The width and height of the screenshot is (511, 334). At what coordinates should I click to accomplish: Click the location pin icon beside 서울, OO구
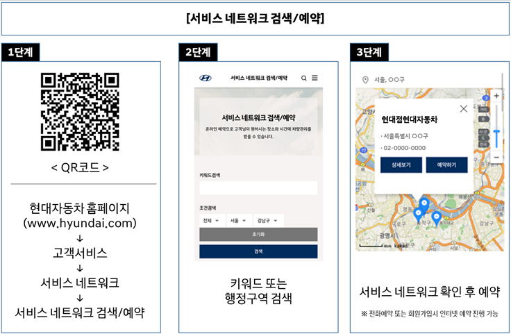[x=365, y=80]
